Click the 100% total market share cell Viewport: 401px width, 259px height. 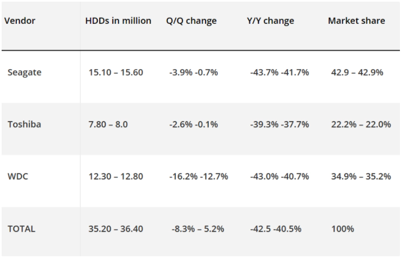point(342,229)
